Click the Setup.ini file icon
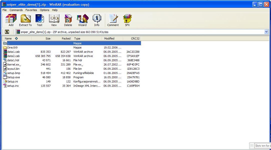The height and width of the screenshot is (150, 271). point(5,81)
